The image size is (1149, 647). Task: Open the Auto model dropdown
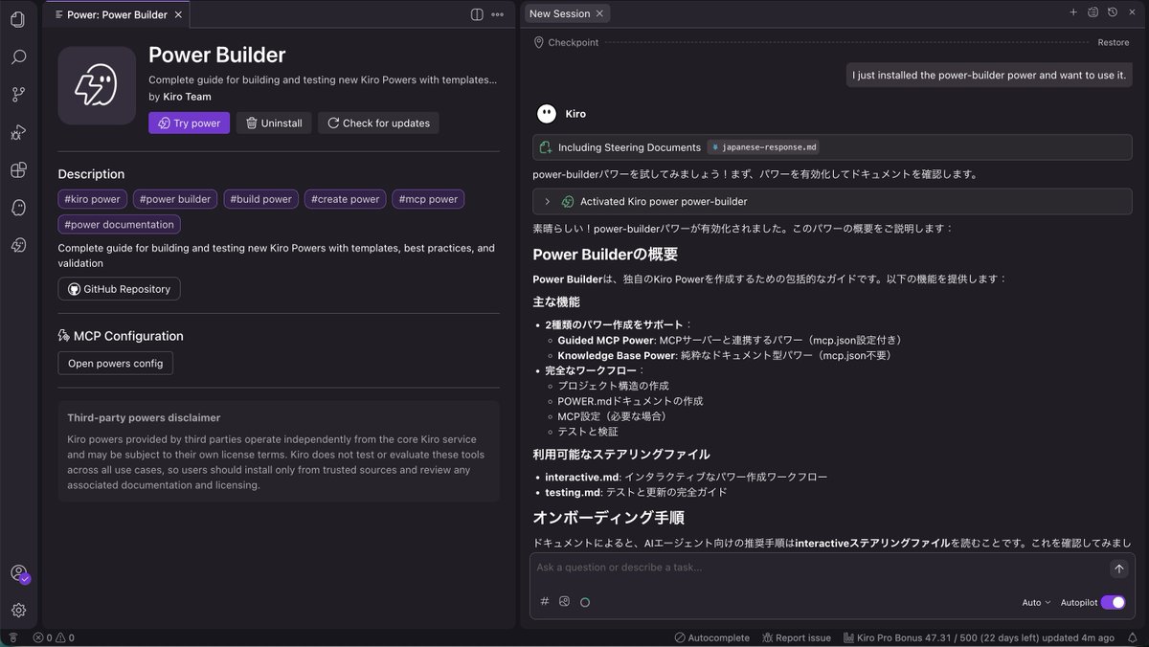[x=1036, y=603]
